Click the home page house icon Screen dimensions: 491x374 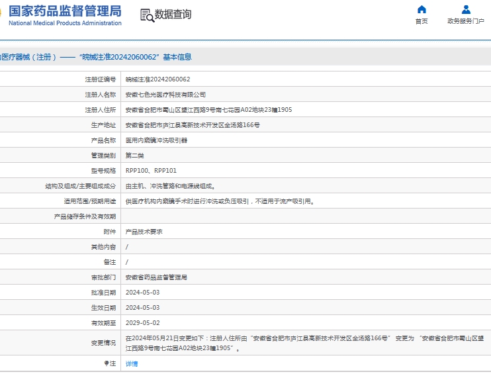coord(422,9)
